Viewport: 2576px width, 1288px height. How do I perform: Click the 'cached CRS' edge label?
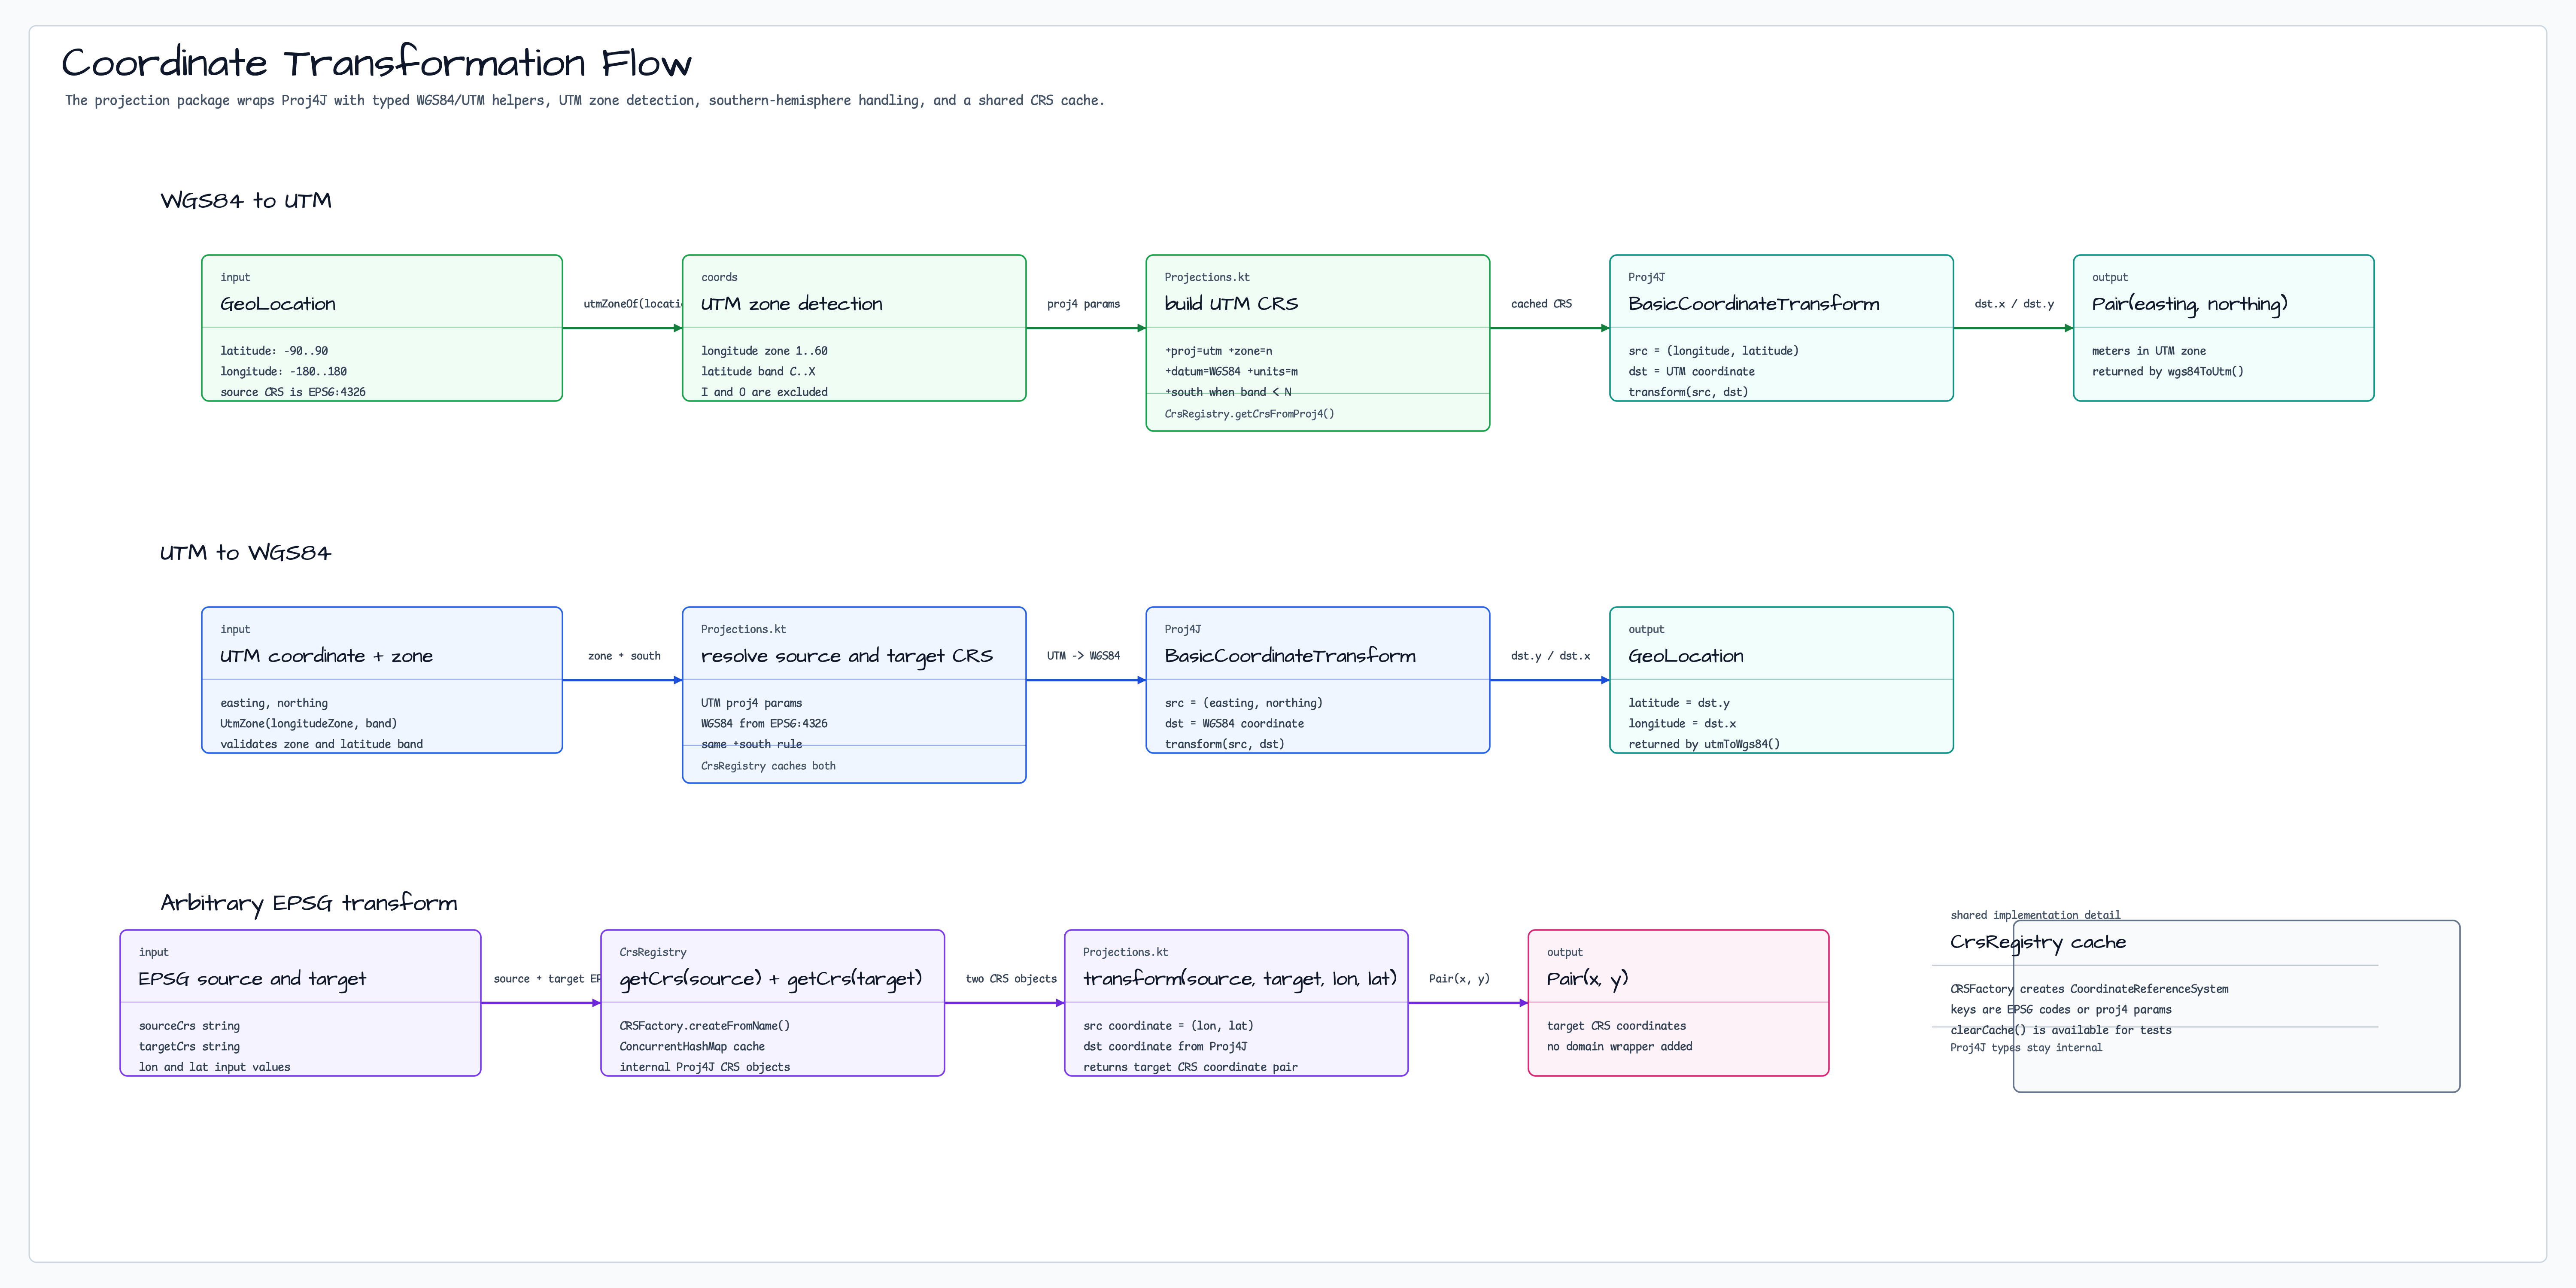pyautogui.click(x=1541, y=304)
